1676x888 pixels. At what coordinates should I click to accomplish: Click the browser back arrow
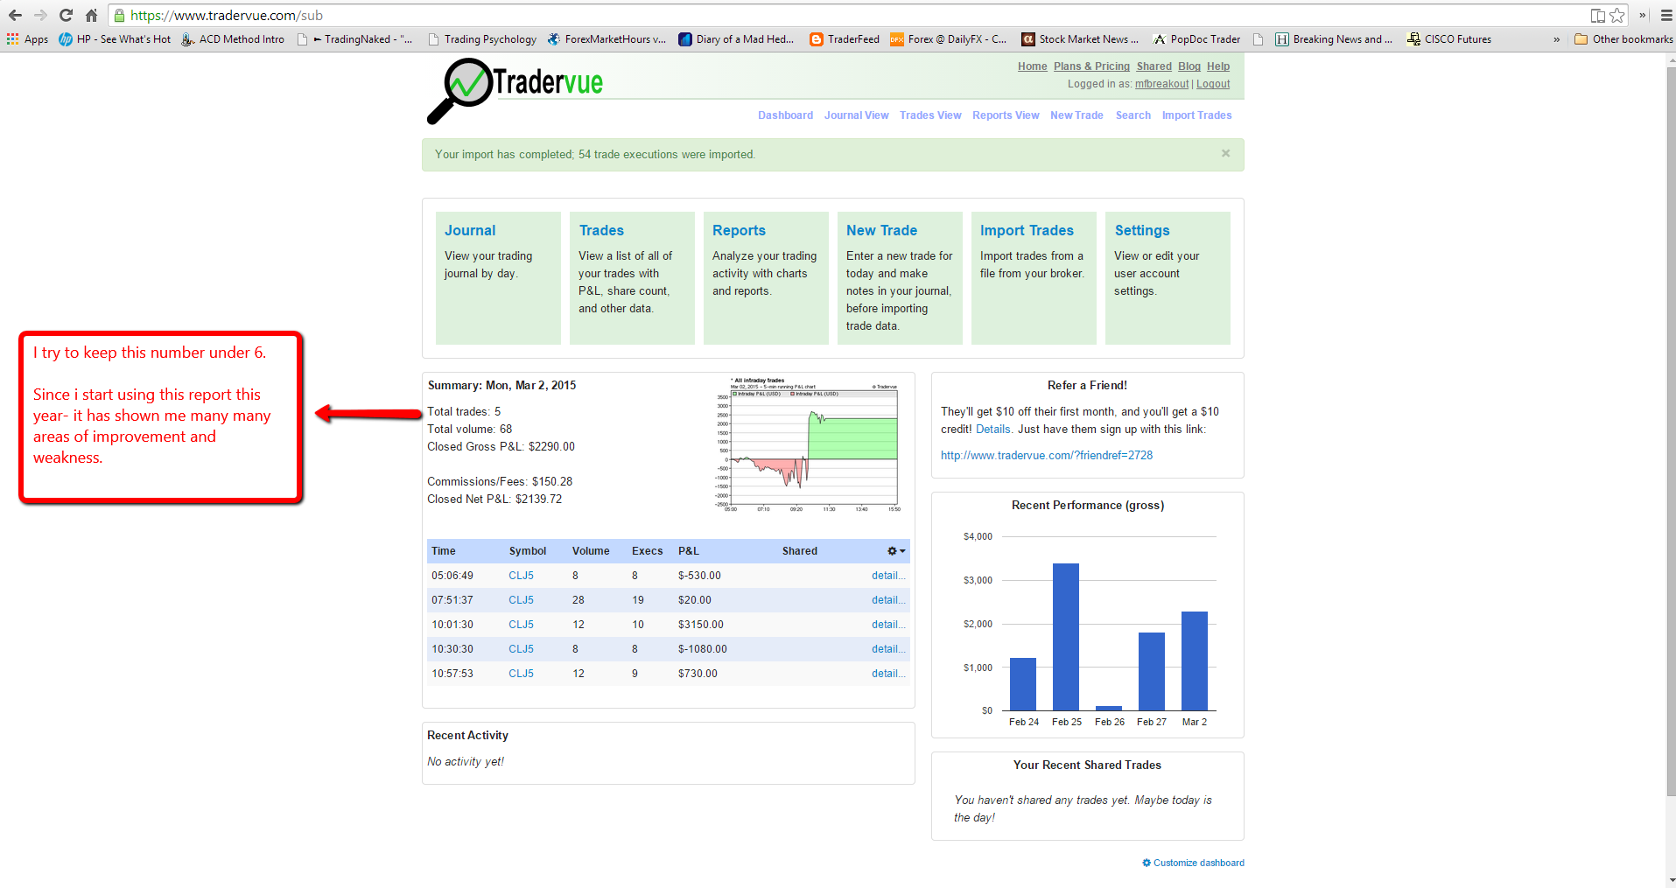coord(15,15)
